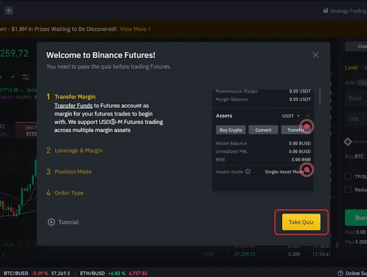The width and height of the screenshot is (367, 277).
Task: Play the Tutorial video icon
Action: click(x=51, y=222)
